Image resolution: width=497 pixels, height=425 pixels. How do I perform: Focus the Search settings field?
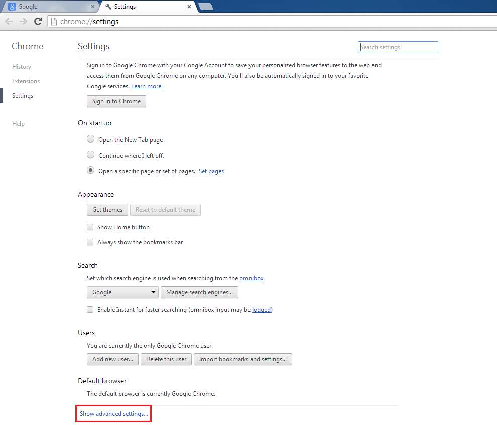398,47
